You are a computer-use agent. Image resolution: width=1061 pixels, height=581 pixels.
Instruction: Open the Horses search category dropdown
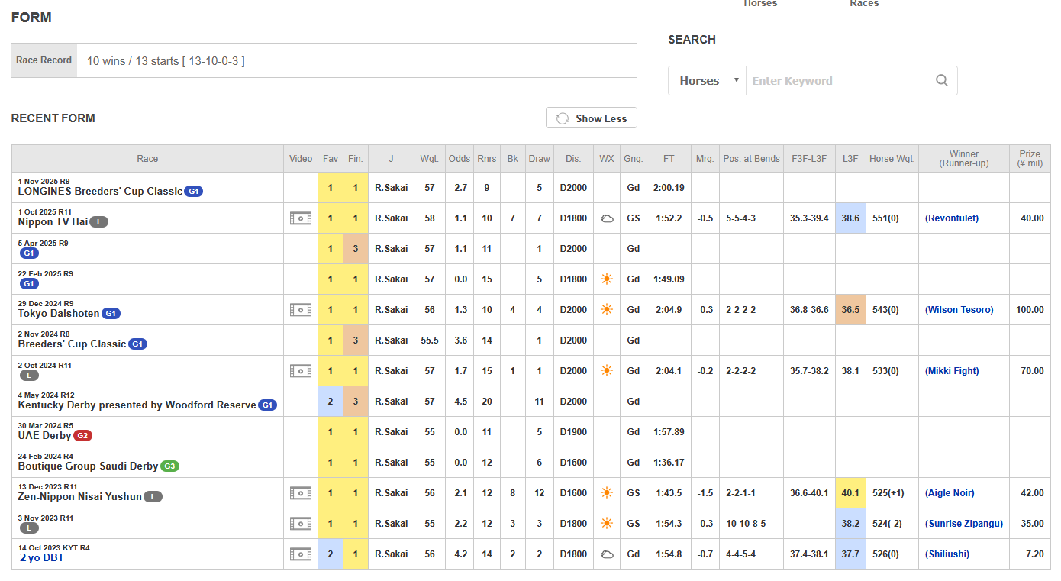pos(707,80)
